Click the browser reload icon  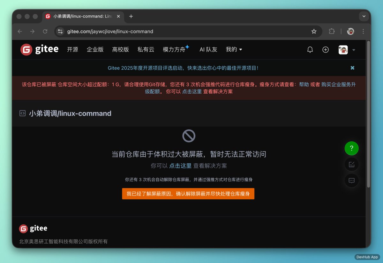click(45, 31)
